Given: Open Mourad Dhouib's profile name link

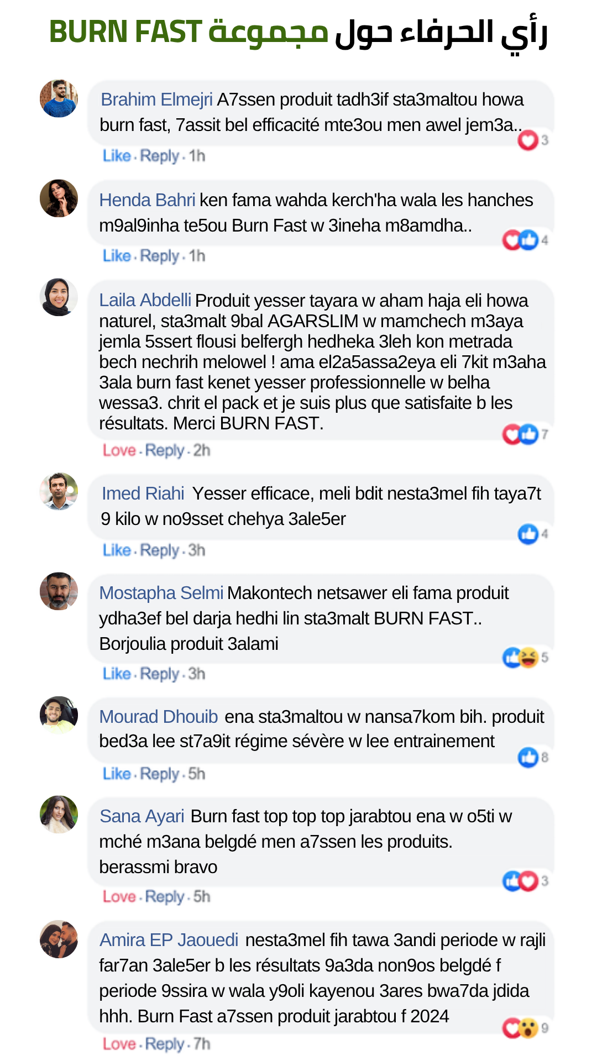Looking at the screenshot, I should click(159, 716).
